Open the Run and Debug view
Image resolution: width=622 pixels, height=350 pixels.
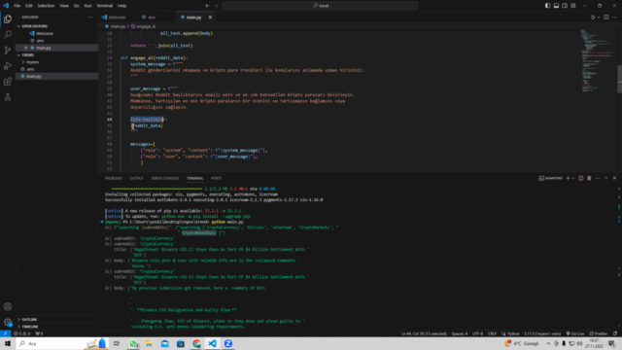[x=8, y=66]
